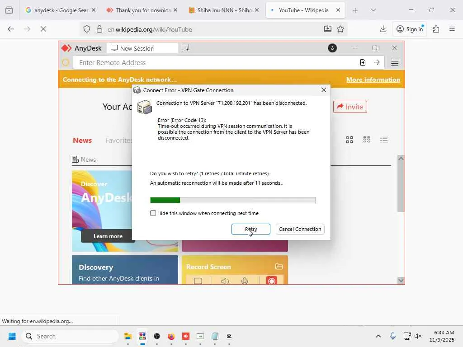Click the AnyDesk Invite button

350,107
